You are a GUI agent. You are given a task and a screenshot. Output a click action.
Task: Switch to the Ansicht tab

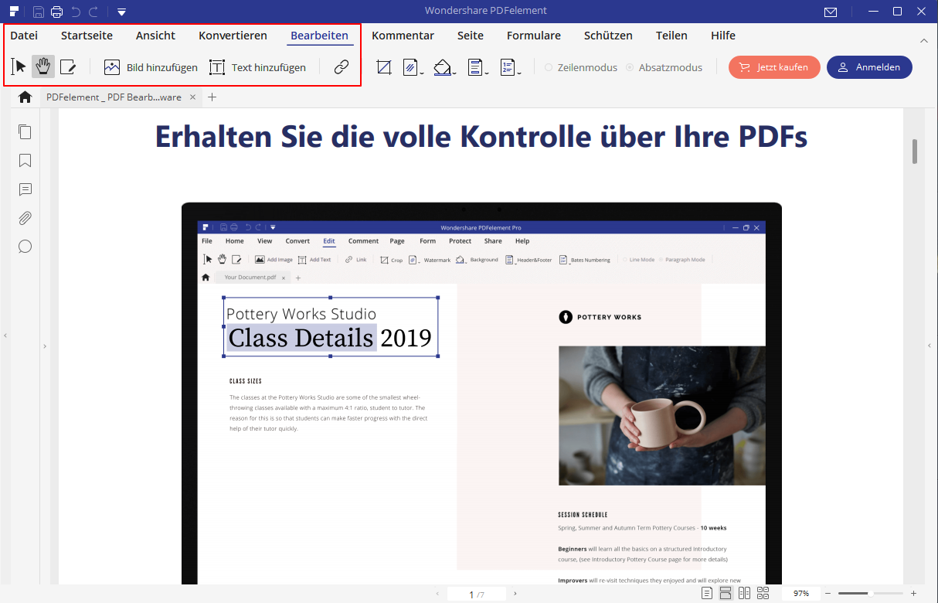[x=155, y=36]
